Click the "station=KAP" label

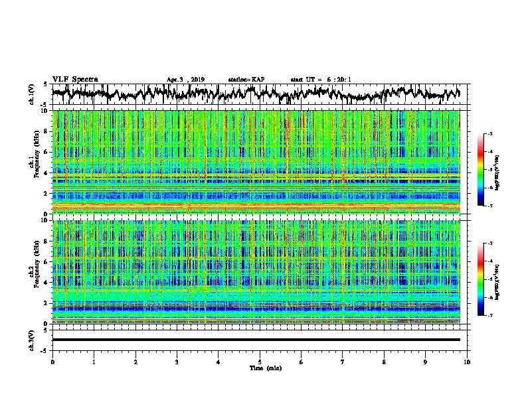pyautogui.click(x=246, y=80)
